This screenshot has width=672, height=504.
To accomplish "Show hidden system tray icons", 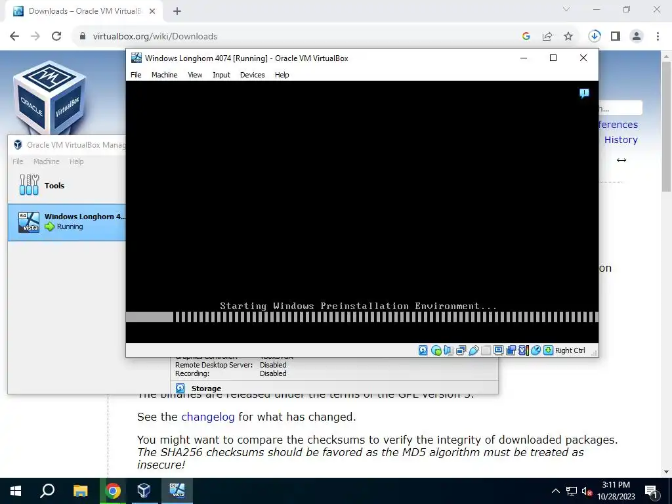I will (555, 491).
